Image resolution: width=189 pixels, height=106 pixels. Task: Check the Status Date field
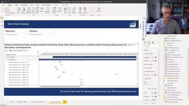164,83
